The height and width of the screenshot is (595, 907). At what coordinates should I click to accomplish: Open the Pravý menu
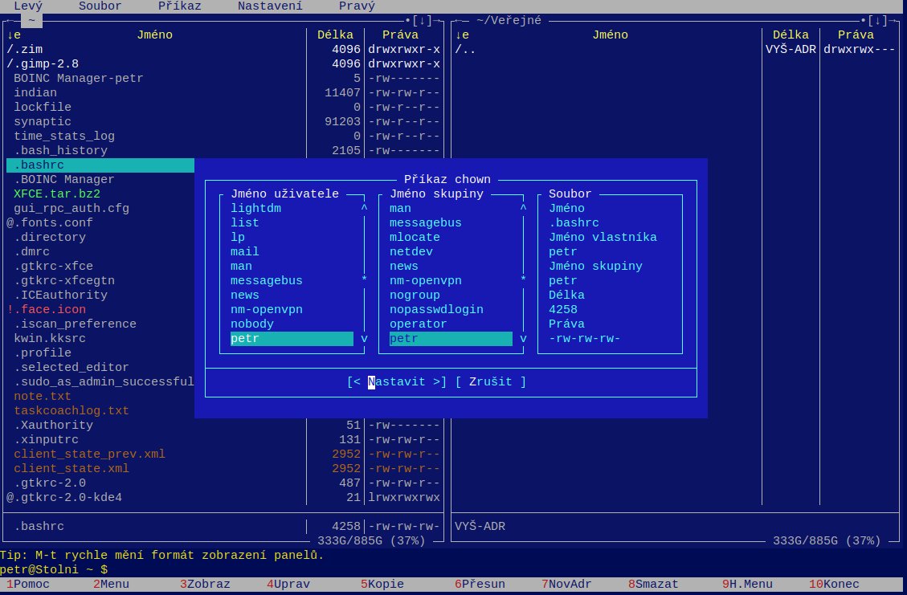point(357,6)
